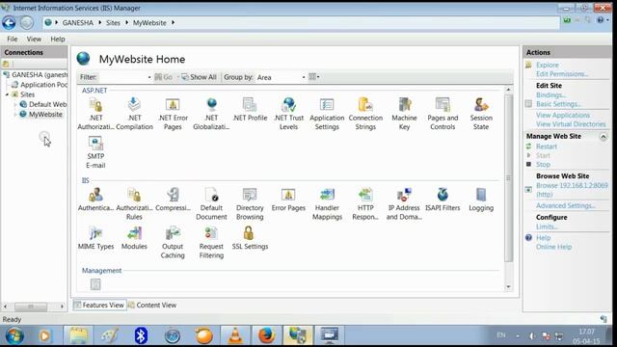The height and width of the screenshot is (347, 617).
Task: Open .NET Error Pages feature
Action: 173,114
